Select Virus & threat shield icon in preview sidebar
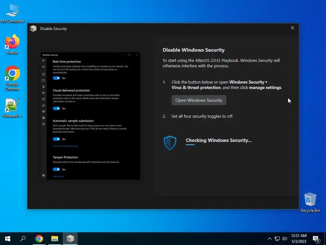Viewport: 326px width, 245px height. (43, 80)
